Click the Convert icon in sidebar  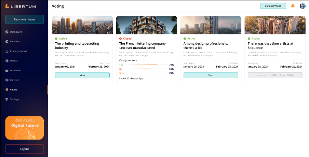tap(7, 80)
